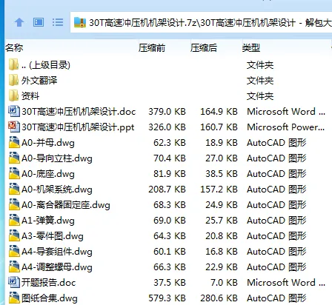The height and width of the screenshot is (305, 332).
Task: Click the 164.9 KB compressed size cell
Action: click(219, 112)
